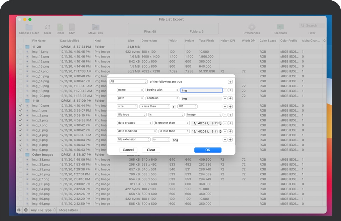This screenshot has width=341, height=221.
Task: Toggle checkbox for img_10.png
Action: point(20,106)
